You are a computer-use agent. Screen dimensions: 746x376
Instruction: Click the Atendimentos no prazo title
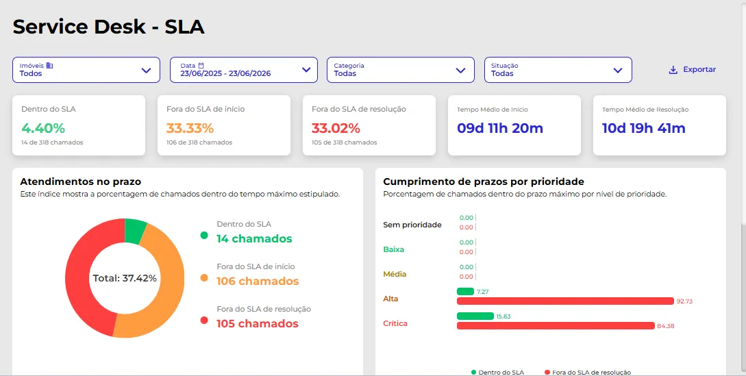coord(80,181)
